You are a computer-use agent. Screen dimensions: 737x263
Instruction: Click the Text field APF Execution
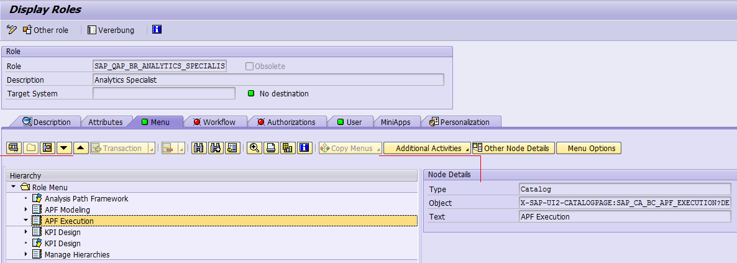(625, 216)
